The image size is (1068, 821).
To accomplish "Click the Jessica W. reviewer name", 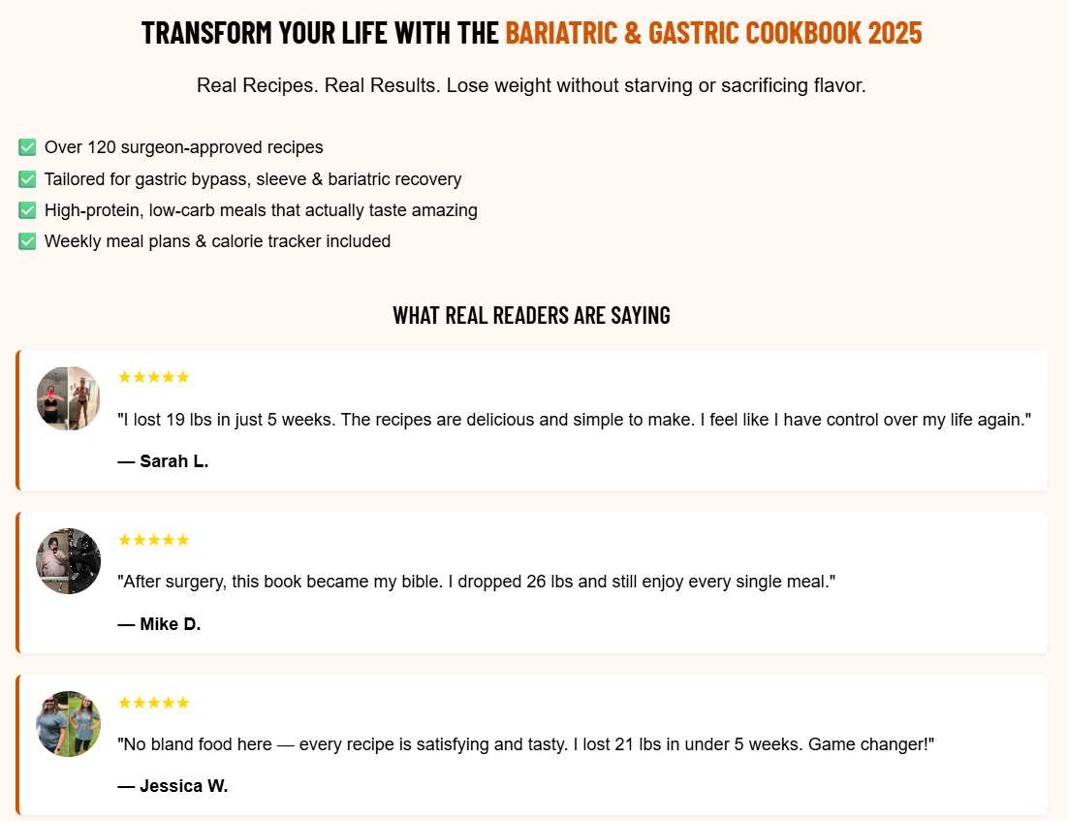I will pos(173,786).
